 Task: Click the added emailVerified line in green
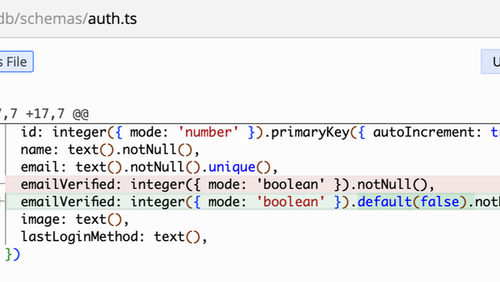(x=253, y=201)
